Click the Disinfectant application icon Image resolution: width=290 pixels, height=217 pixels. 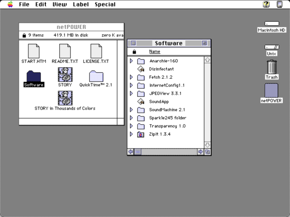141,69
